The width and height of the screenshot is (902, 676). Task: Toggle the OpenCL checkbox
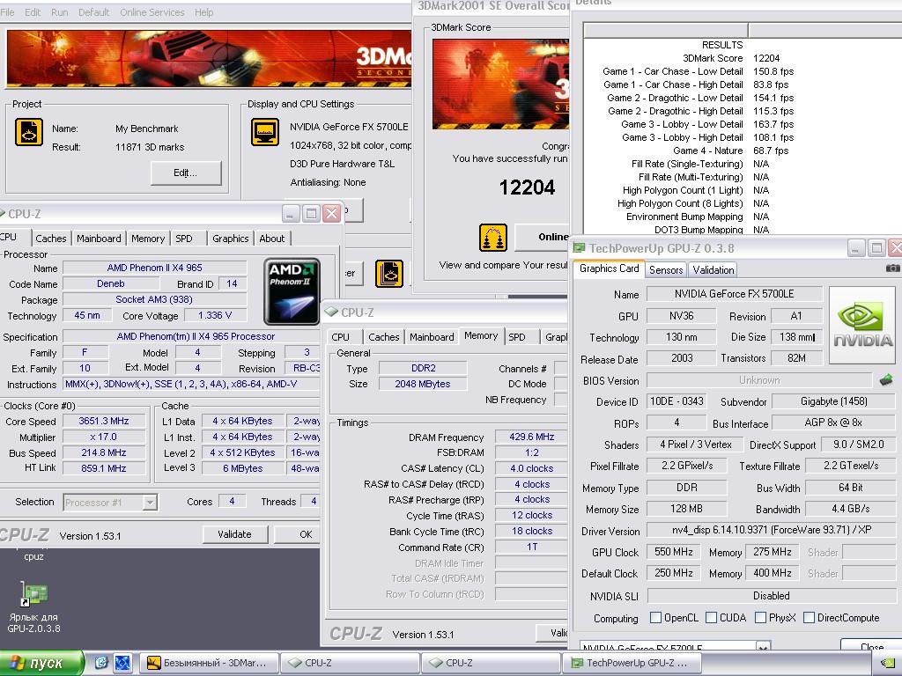tap(655, 617)
